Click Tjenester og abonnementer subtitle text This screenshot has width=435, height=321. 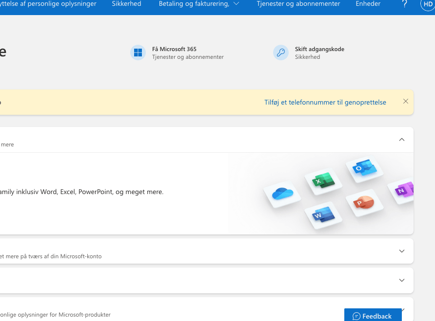(188, 57)
